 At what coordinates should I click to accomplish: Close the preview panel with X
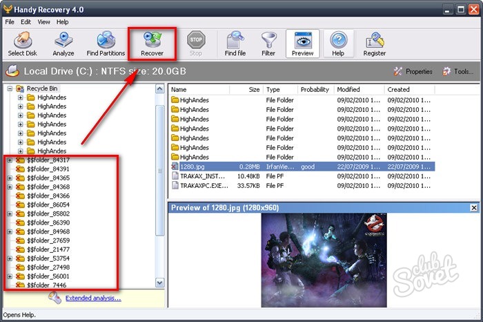(474, 207)
